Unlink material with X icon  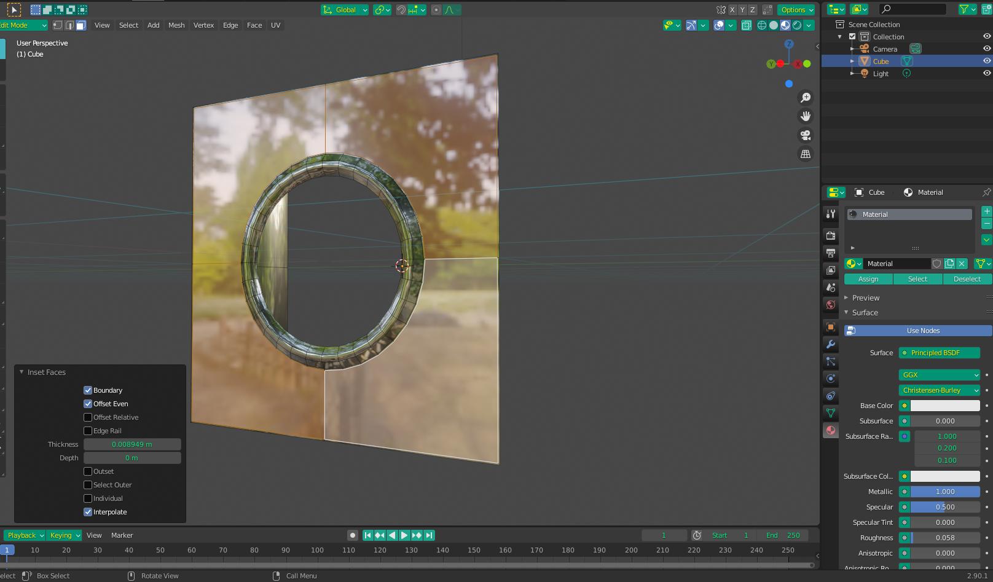click(x=962, y=264)
